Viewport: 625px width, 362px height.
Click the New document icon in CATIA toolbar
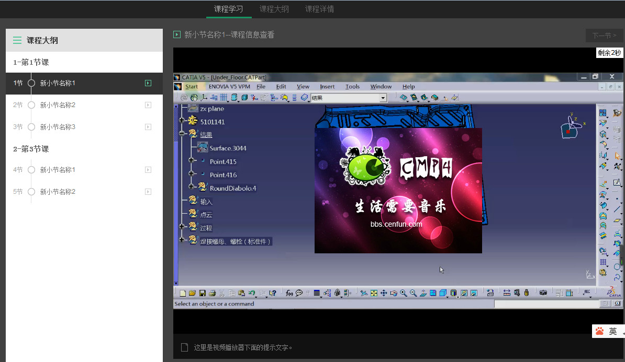point(183,293)
